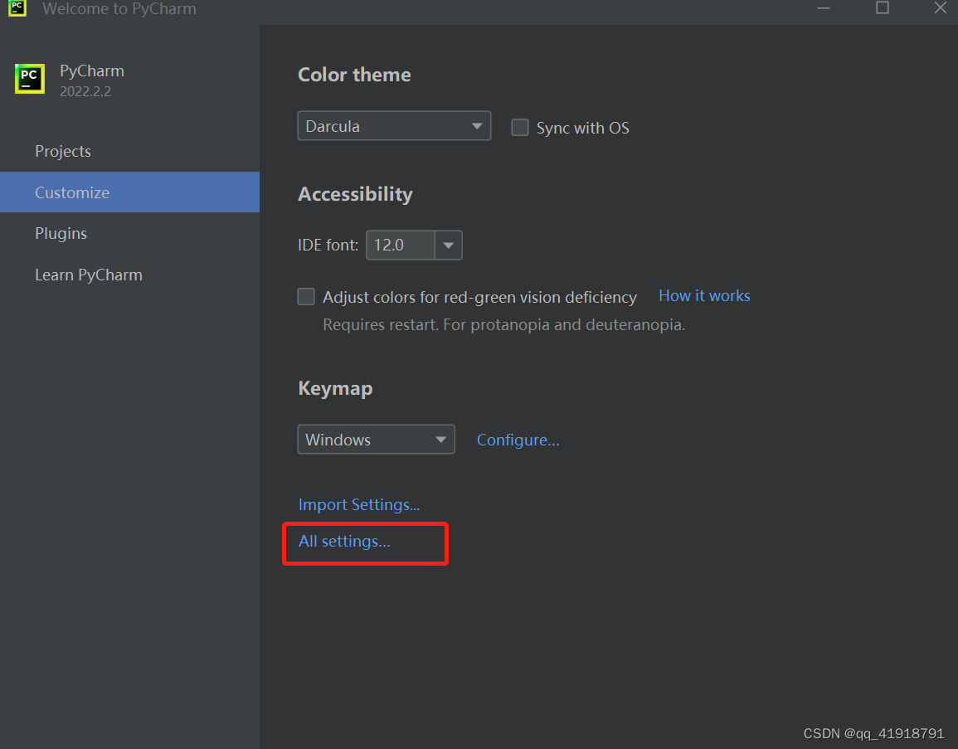Open the Windows keymap dropdown

pyautogui.click(x=377, y=440)
